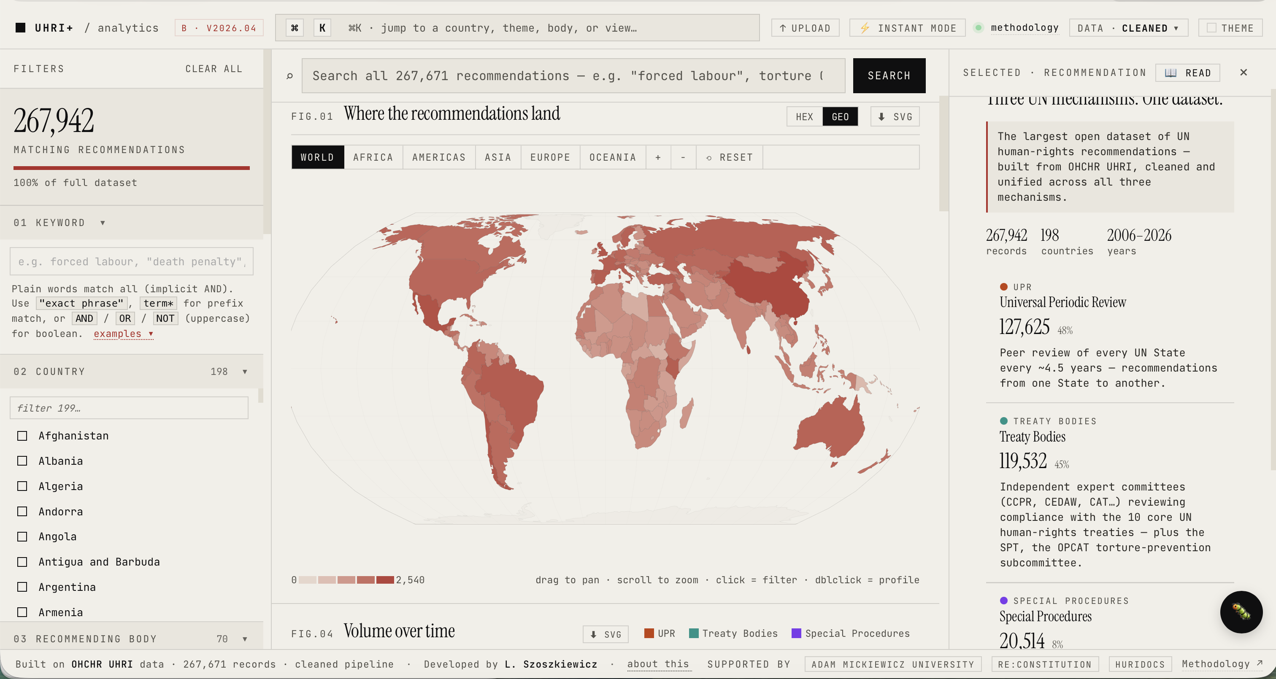Open the keyword examples link

pos(123,334)
